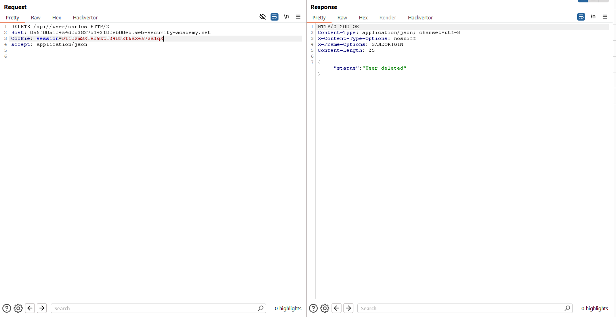This screenshot has height=317, width=616.
Task: Click the magnifier icon in Request search
Action: pyautogui.click(x=261, y=308)
